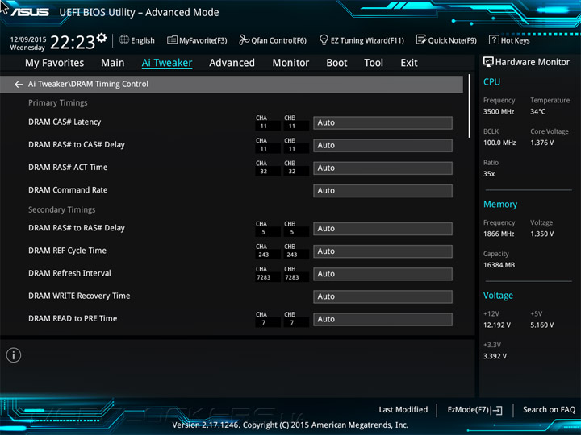581x435 pixels.
Task: Open DRAM WRITE Recovery Time Auto field
Action: point(382,296)
